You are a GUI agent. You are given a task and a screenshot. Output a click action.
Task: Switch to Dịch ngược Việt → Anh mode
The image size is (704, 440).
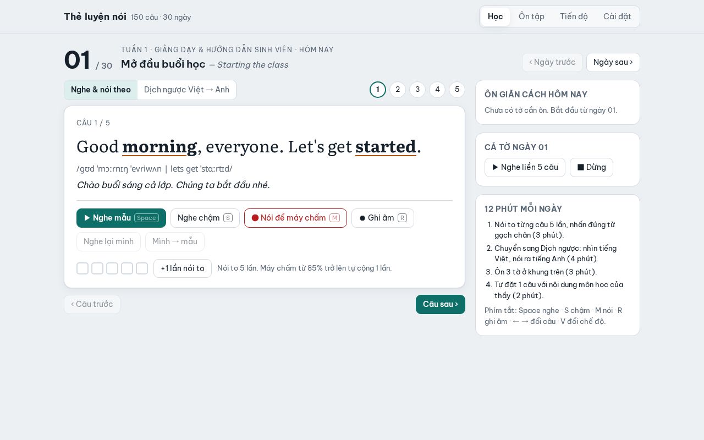coord(186,90)
